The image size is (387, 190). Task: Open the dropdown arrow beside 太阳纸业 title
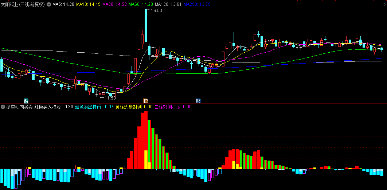(x=48, y=4)
